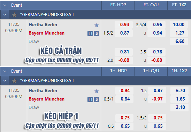Open first-half match statistics icon
The width and height of the screenshot is (192, 133).
tap(90, 99)
